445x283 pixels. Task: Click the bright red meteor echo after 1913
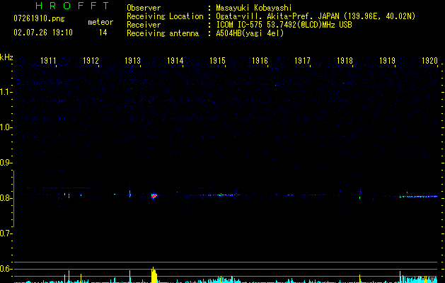pyautogui.click(x=154, y=195)
